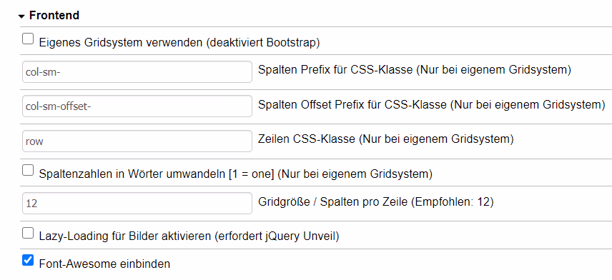Uncheck the Font-Awesome einbinden checkbox
The image size is (612, 280).
click(28, 260)
